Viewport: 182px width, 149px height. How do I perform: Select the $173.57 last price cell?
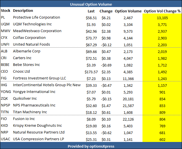[x=91, y=72]
